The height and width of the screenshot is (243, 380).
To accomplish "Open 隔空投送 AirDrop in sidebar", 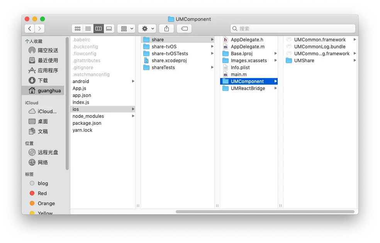I will [x=44, y=50].
